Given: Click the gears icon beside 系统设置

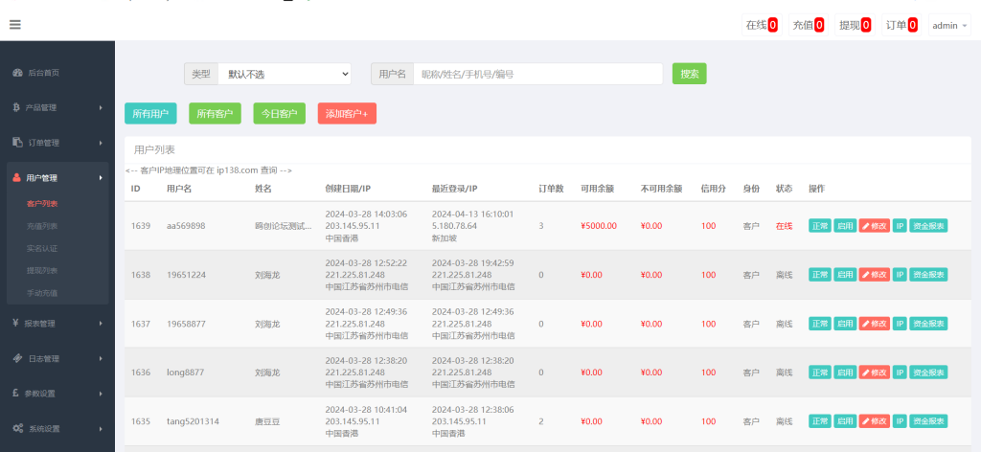Looking at the screenshot, I should click(18, 428).
